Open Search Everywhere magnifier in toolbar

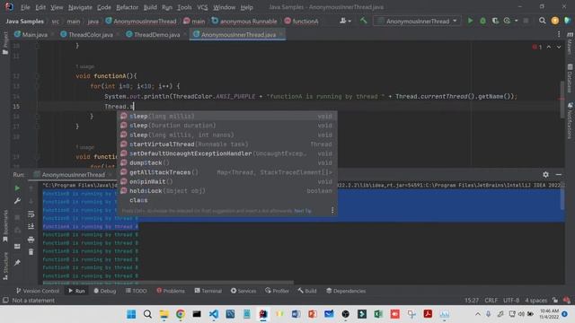(542, 21)
